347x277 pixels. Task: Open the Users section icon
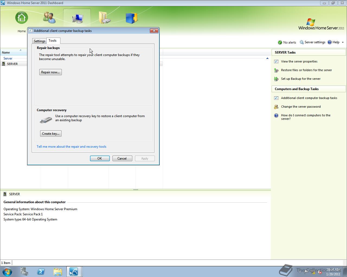pyautogui.click(x=49, y=18)
